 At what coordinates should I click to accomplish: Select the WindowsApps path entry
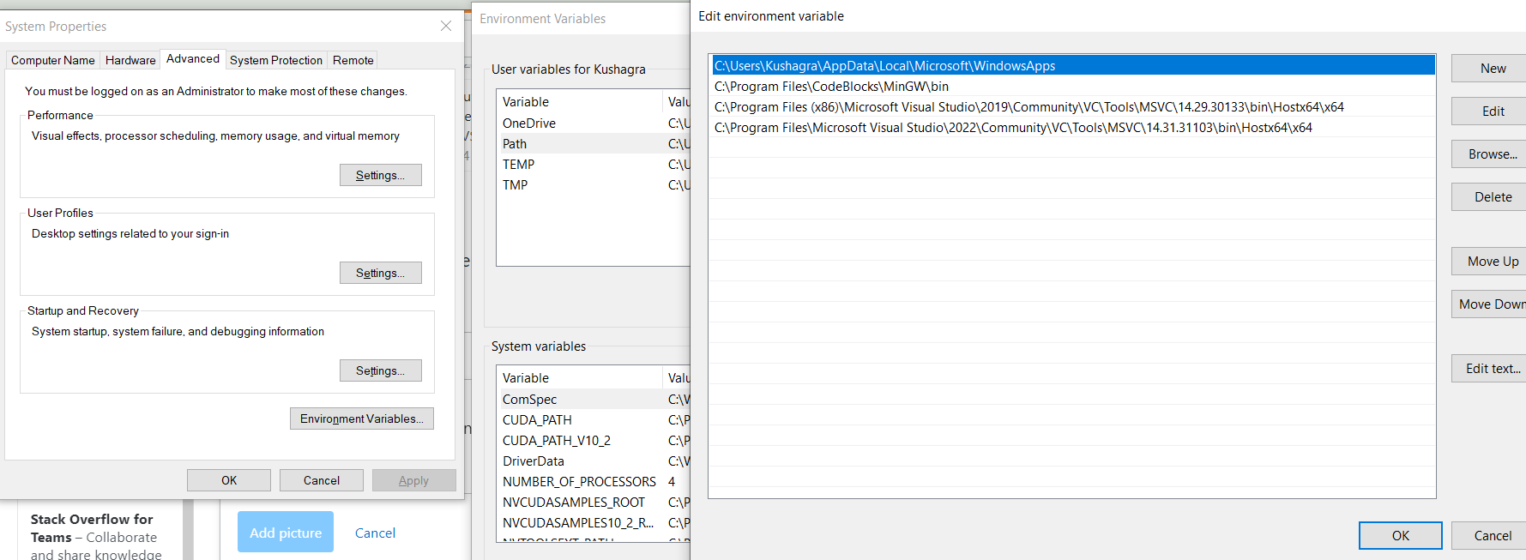click(1073, 66)
